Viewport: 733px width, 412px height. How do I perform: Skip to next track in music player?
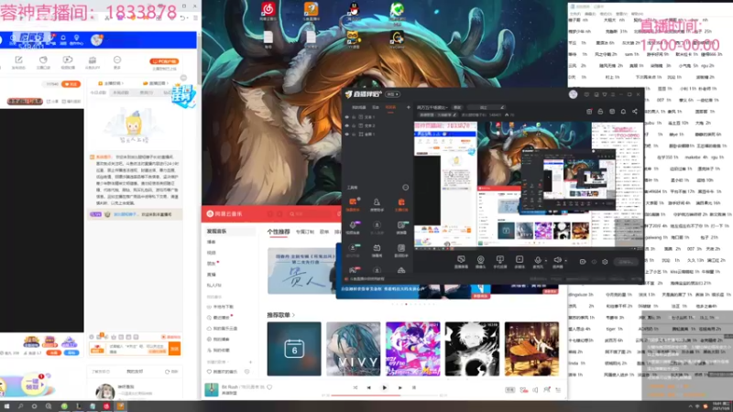pos(400,387)
